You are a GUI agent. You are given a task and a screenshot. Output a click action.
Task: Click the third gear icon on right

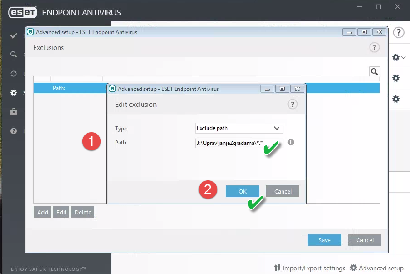coord(396,99)
